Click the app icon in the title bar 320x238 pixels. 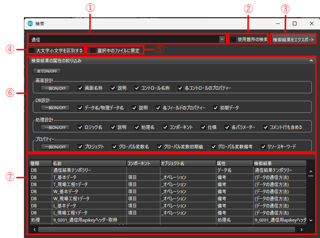coord(30,24)
